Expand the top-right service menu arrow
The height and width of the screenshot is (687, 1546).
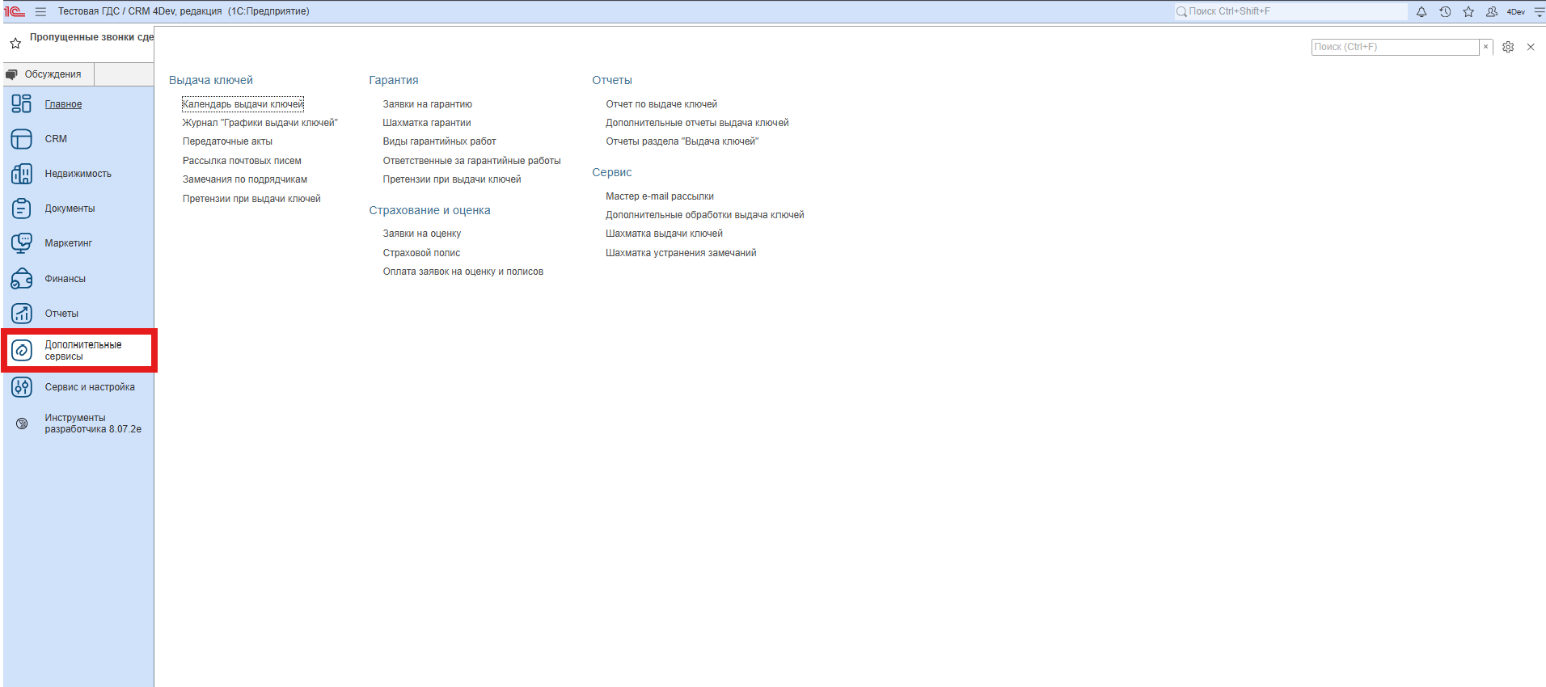point(1539,11)
